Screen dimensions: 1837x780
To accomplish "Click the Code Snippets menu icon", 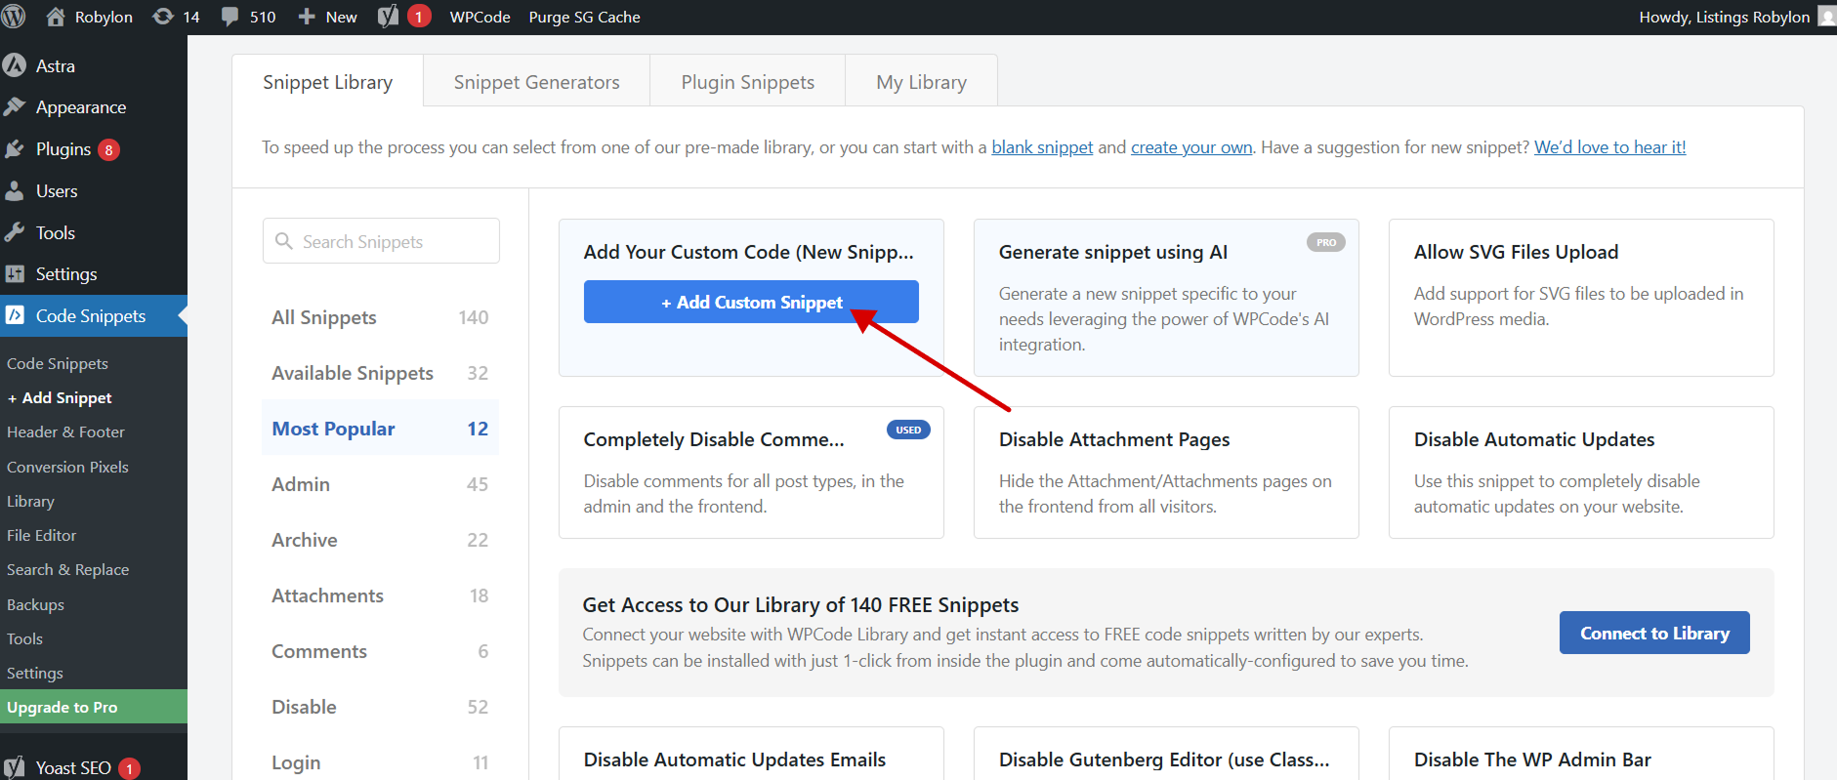I will pos(15,315).
